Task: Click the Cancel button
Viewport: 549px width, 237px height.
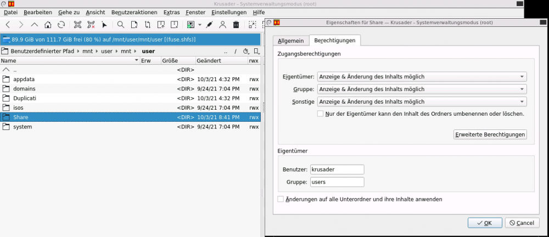Action: click(522, 223)
